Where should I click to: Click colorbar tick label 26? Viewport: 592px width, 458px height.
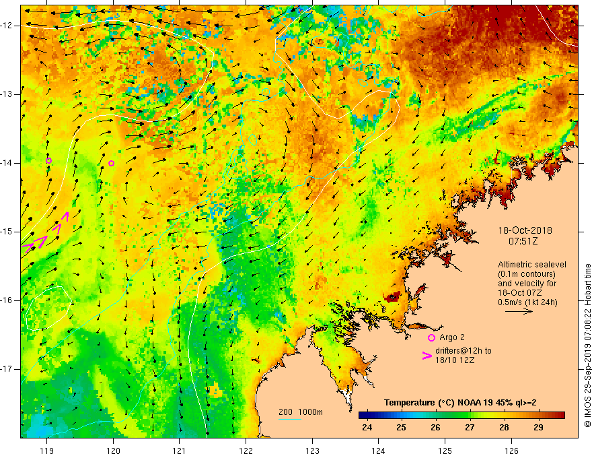pos(435,428)
